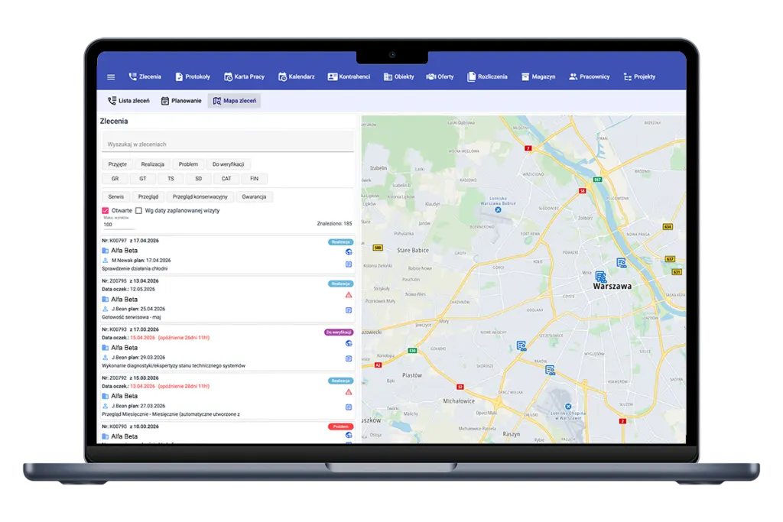Image resolution: width=783 pixels, height=522 pixels.
Task: Click the globe icon in order K00790
Action: (349, 435)
